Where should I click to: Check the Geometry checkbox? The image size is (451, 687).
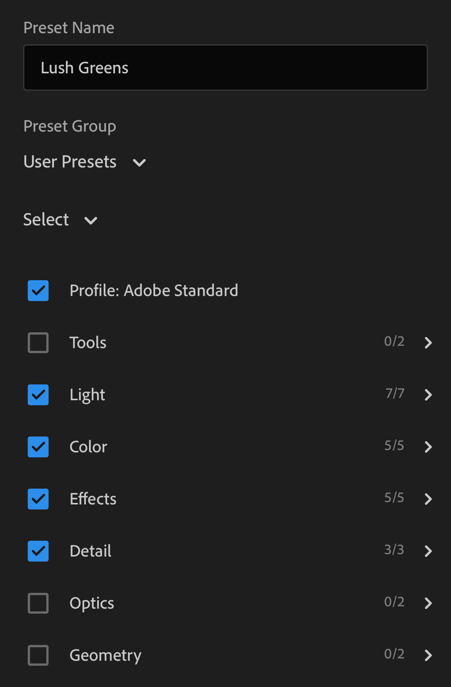[x=38, y=655]
